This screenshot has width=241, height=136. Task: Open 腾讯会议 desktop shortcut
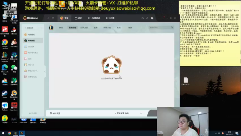tap(33, 121)
